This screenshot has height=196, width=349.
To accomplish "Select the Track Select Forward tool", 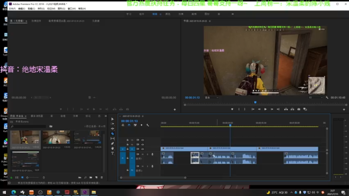I will click(113, 124).
